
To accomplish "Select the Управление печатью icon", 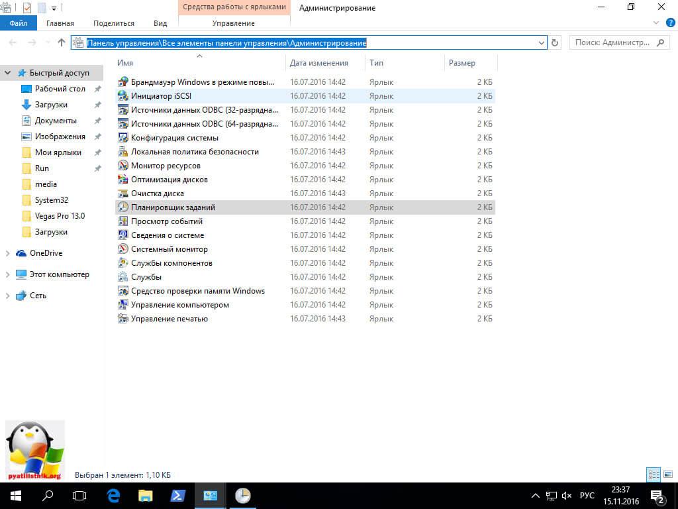I will click(x=123, y=319).
